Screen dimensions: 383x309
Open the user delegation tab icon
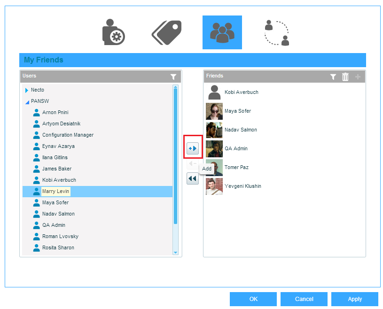pyautogui.click(x=276, y=32)
